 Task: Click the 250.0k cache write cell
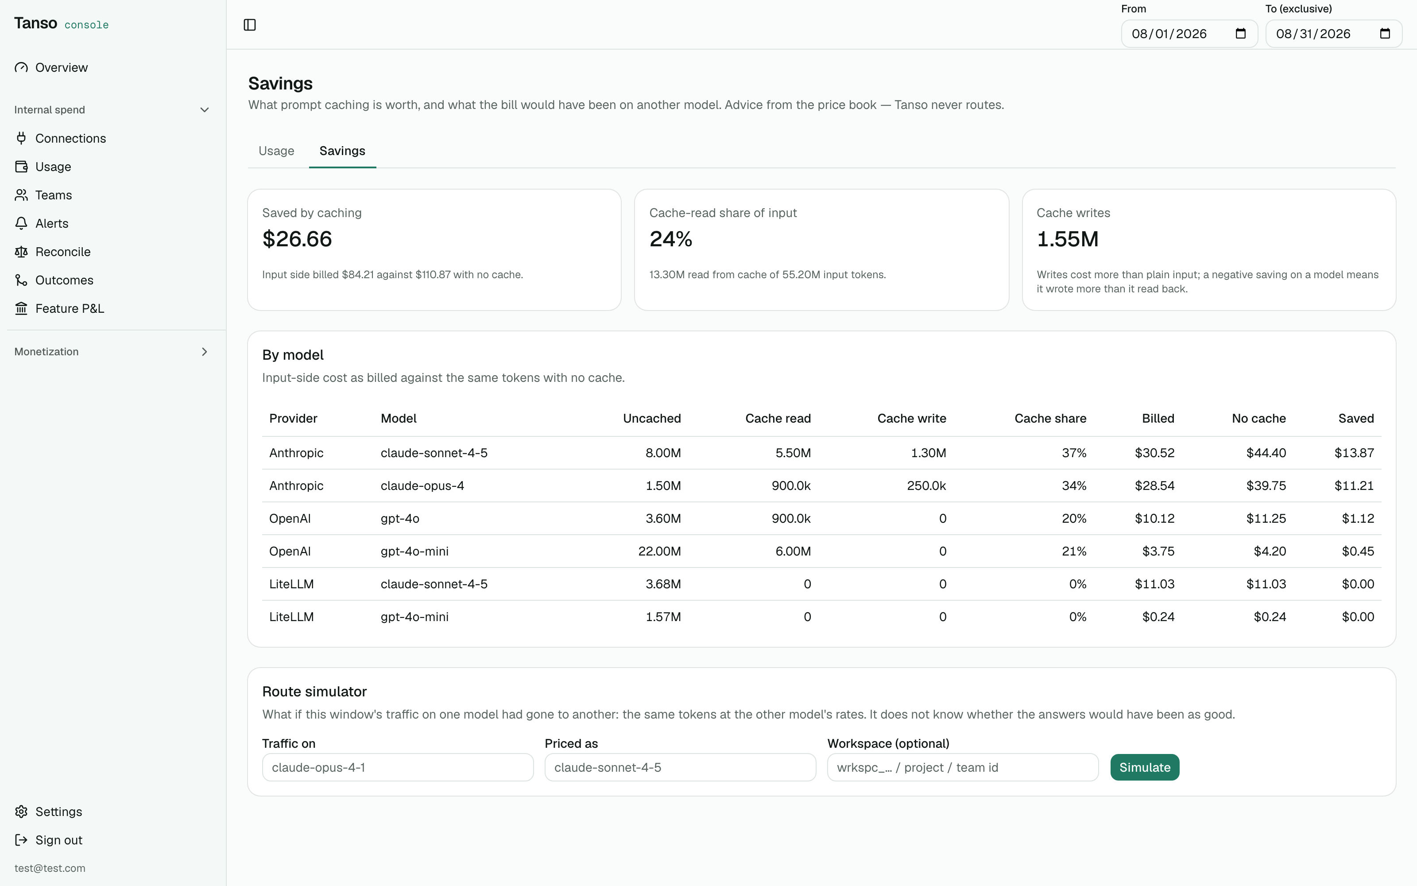pyautogui.click(x=926, y=486)
